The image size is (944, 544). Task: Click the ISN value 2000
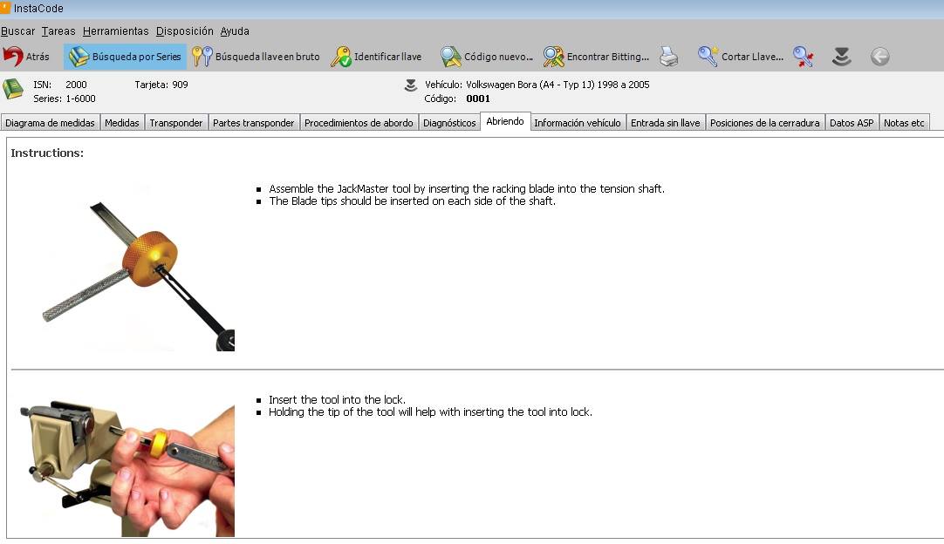[76, 85]
